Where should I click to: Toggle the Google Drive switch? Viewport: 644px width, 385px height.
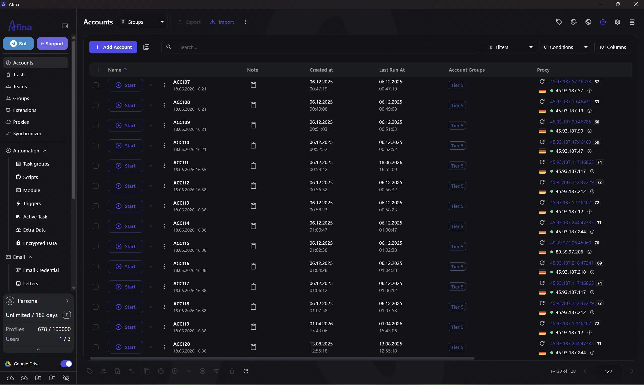[66, 364]
